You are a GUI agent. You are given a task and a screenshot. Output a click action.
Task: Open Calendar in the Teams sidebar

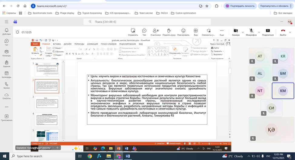click(6, 75)
